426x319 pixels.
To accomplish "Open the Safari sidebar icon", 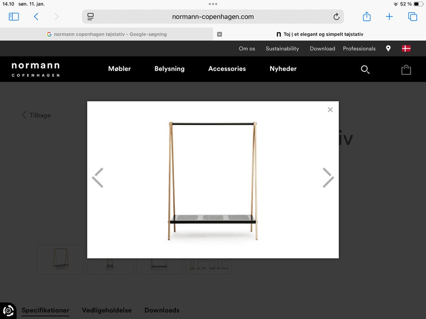I will pos(14,16).
